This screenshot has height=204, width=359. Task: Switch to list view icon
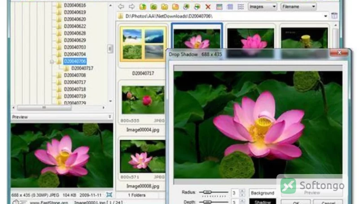[241, 7]
